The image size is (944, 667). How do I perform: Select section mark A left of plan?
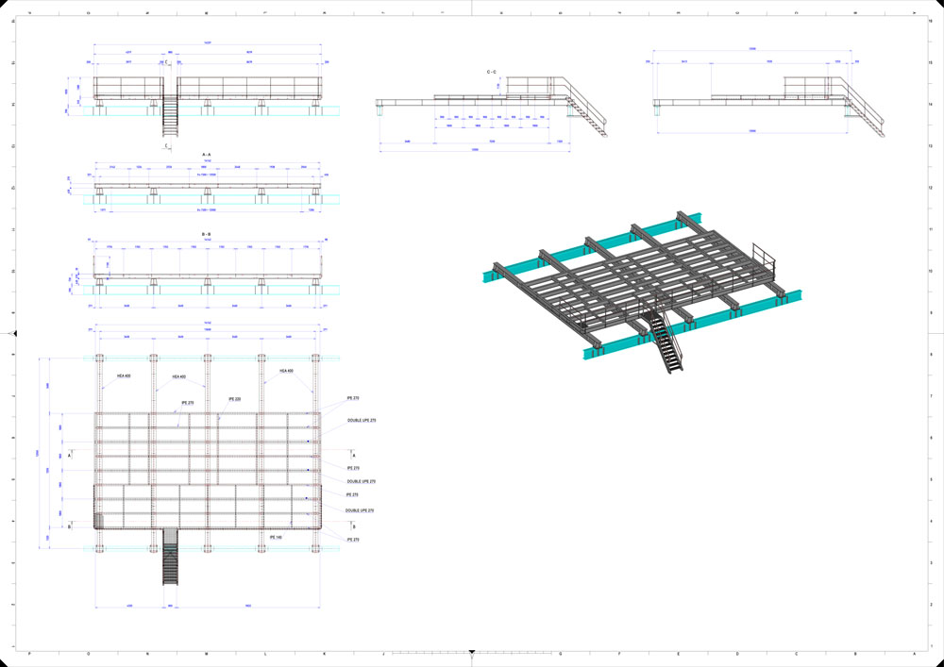click(70, 456)
